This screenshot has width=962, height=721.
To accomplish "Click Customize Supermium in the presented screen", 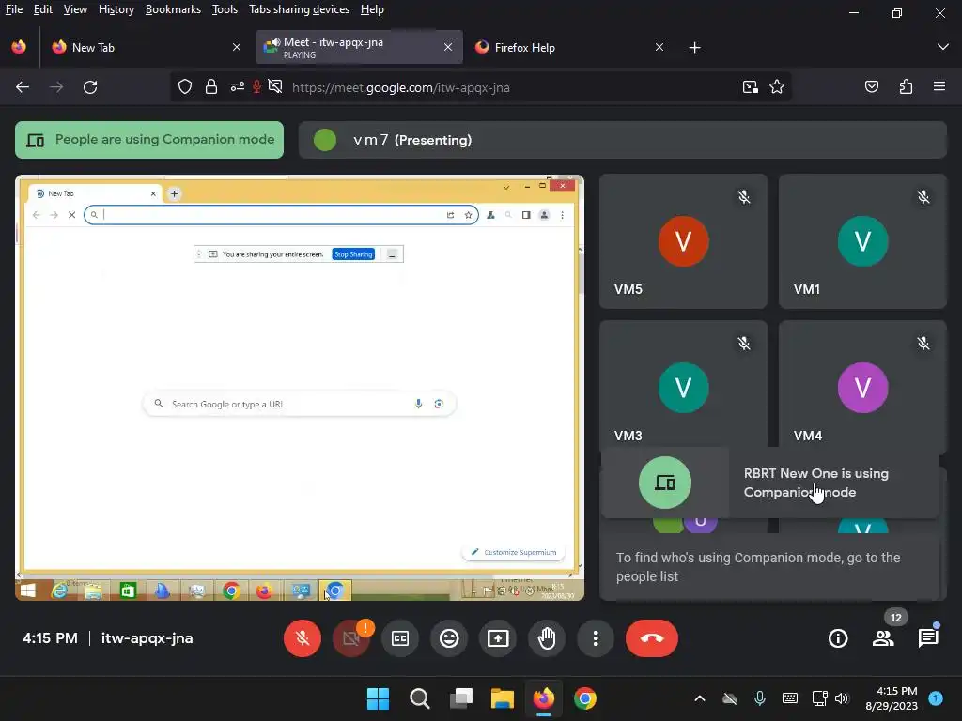I will (514, 552).
